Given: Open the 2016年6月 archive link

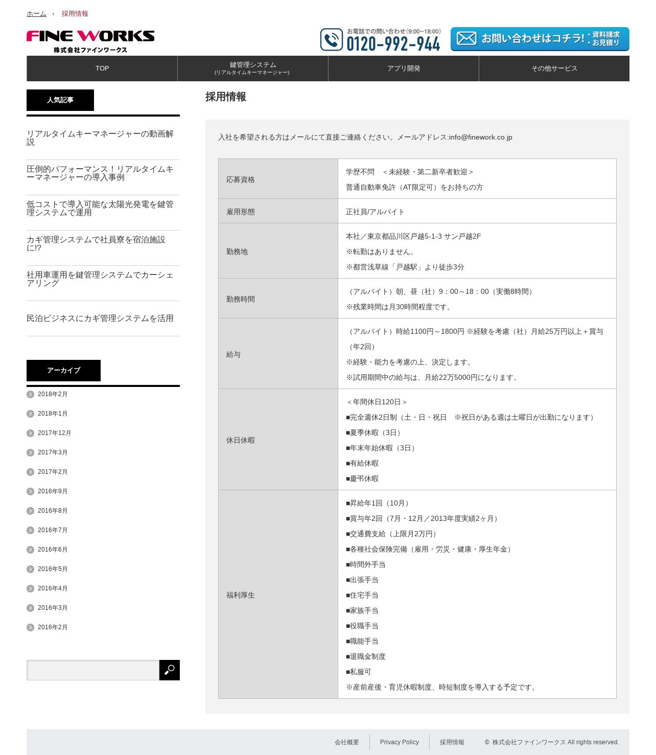Looking at the screenshot, I should tap(53, 550).
